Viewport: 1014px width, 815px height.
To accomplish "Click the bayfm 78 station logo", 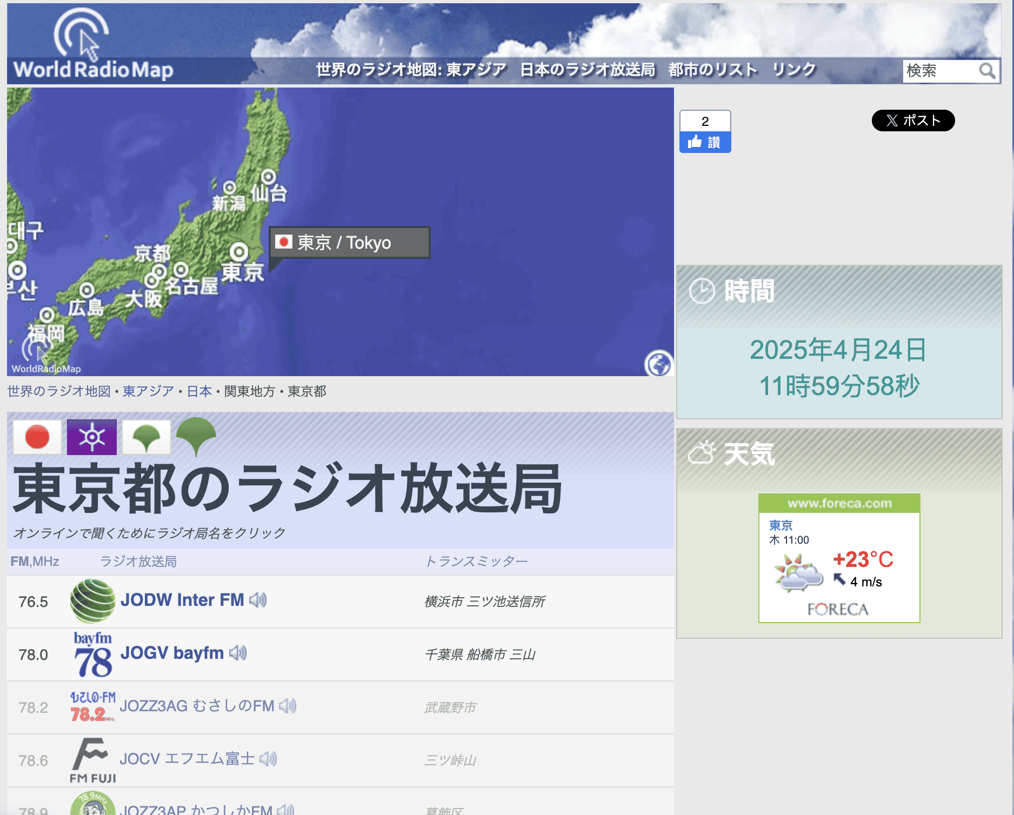I will [92, 654].
